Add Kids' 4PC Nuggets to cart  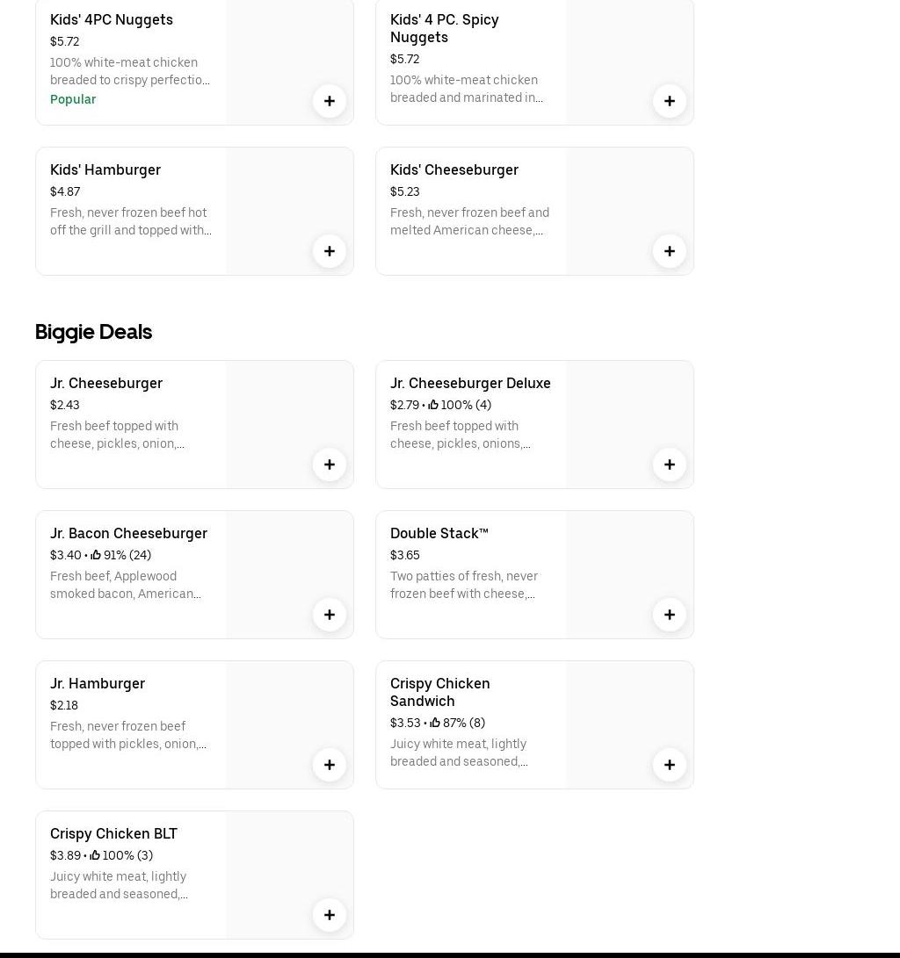pyautogui.click(x=330, y=101)
